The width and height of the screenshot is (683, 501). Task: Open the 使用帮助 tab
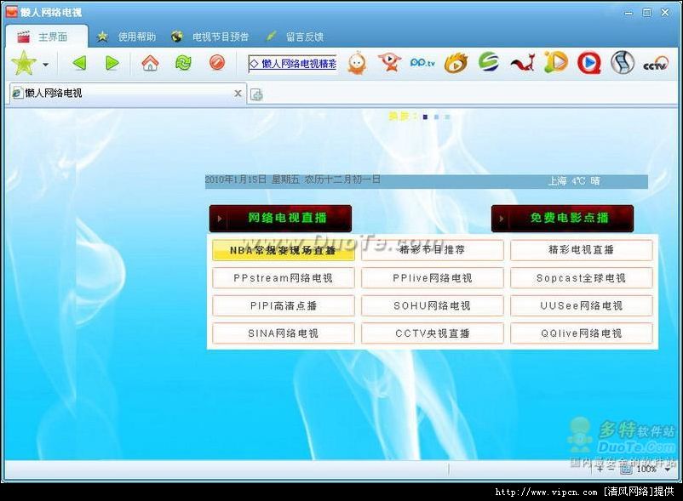(x=127, y=37)
